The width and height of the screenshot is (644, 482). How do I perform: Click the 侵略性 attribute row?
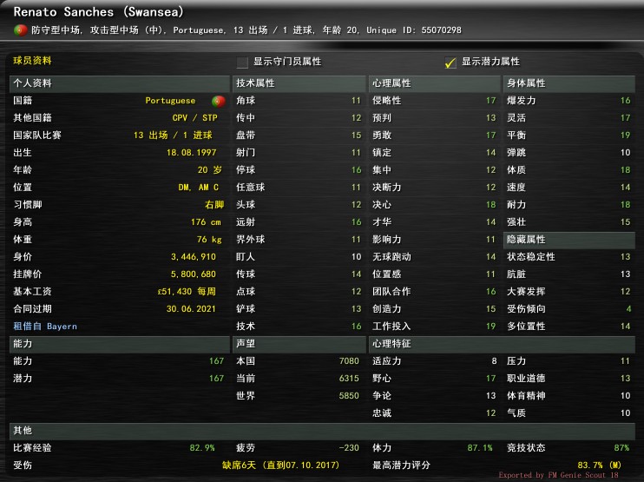[x=434, y=101]
